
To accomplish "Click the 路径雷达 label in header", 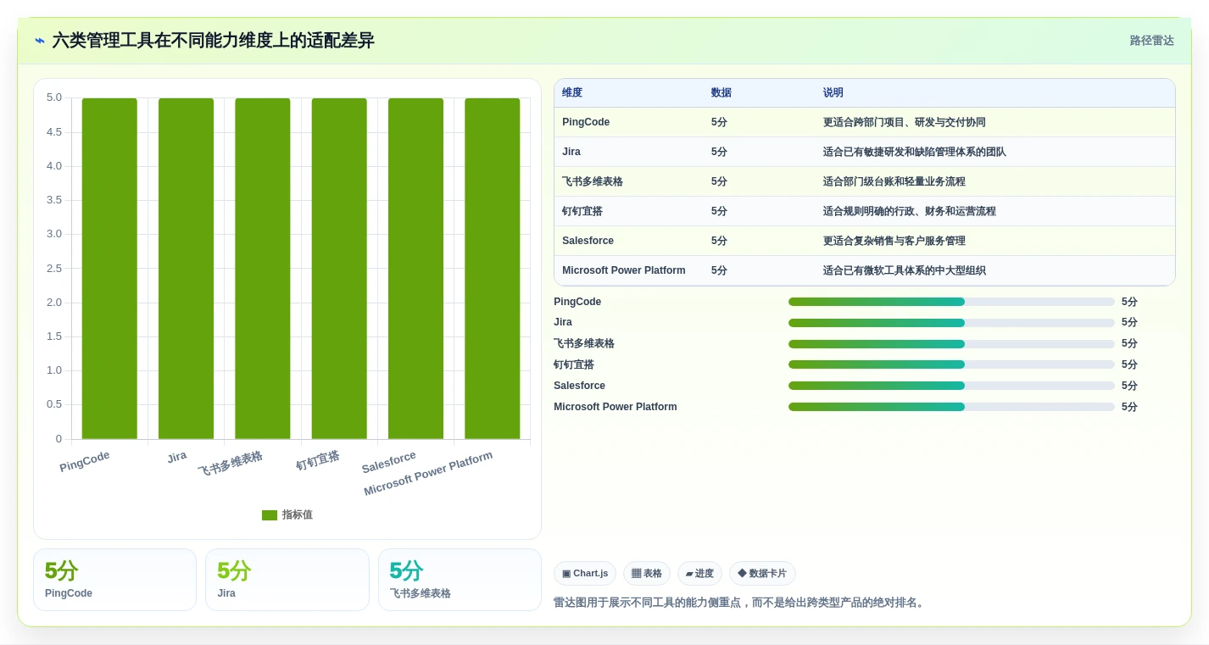I will pos(1151,41).
